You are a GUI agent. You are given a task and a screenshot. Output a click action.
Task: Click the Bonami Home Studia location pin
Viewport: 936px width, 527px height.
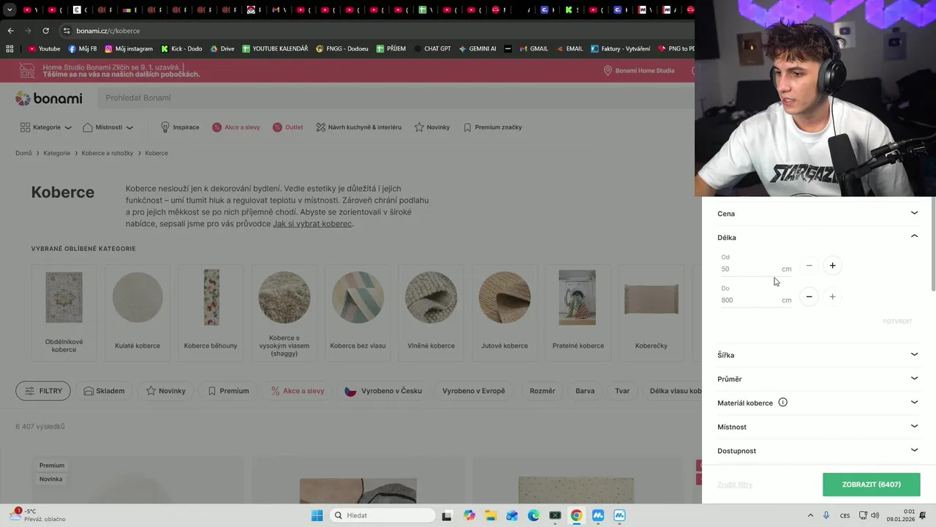click(608, 71)
